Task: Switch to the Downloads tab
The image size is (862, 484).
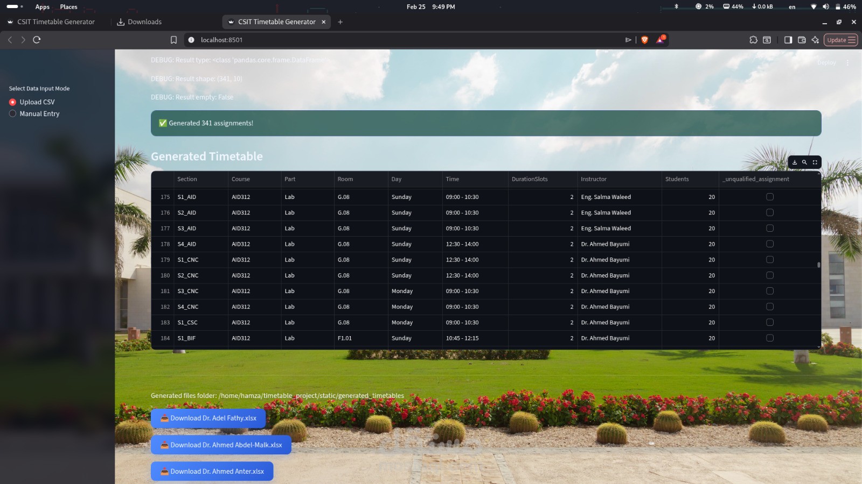Action: point(143,22)
